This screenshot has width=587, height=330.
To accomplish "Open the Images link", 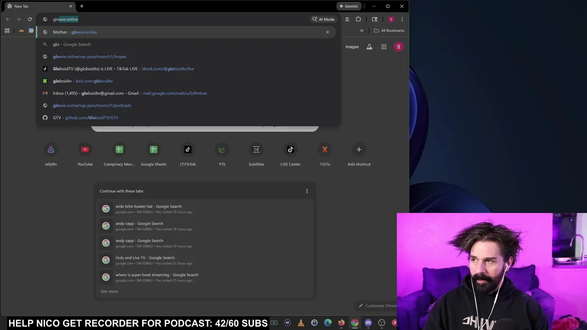I will (352, 47).
